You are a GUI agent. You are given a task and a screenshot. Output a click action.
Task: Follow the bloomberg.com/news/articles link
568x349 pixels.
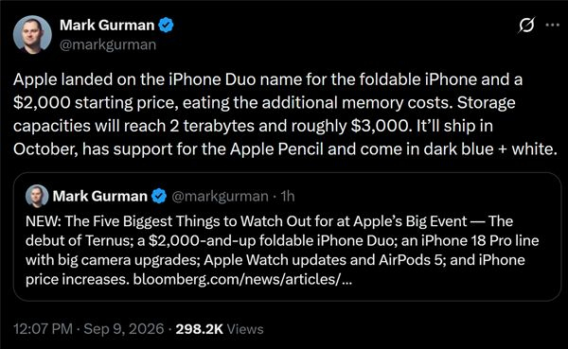[x=242, y=280]
